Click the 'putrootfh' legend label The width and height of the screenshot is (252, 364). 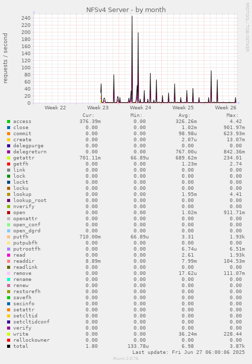27,249
